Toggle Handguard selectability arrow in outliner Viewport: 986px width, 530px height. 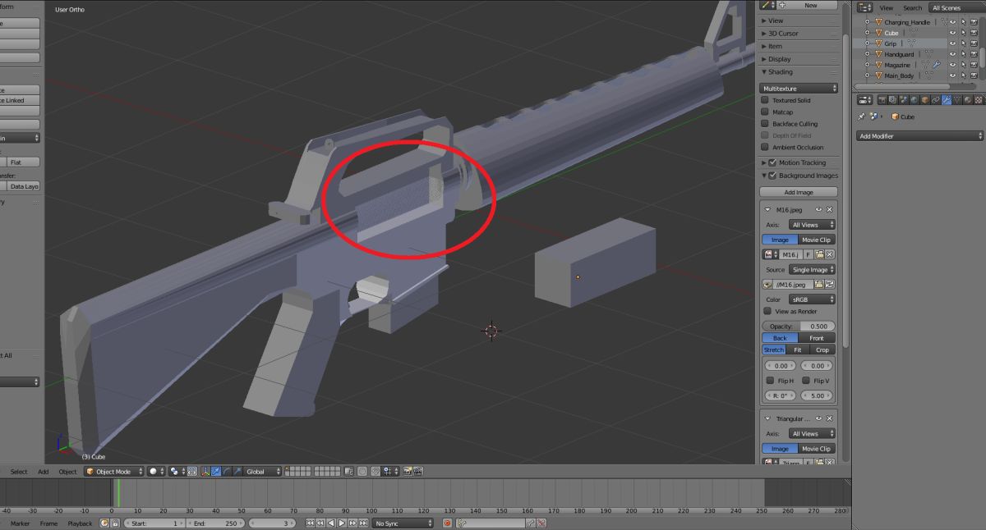click(x=964, y=54)
